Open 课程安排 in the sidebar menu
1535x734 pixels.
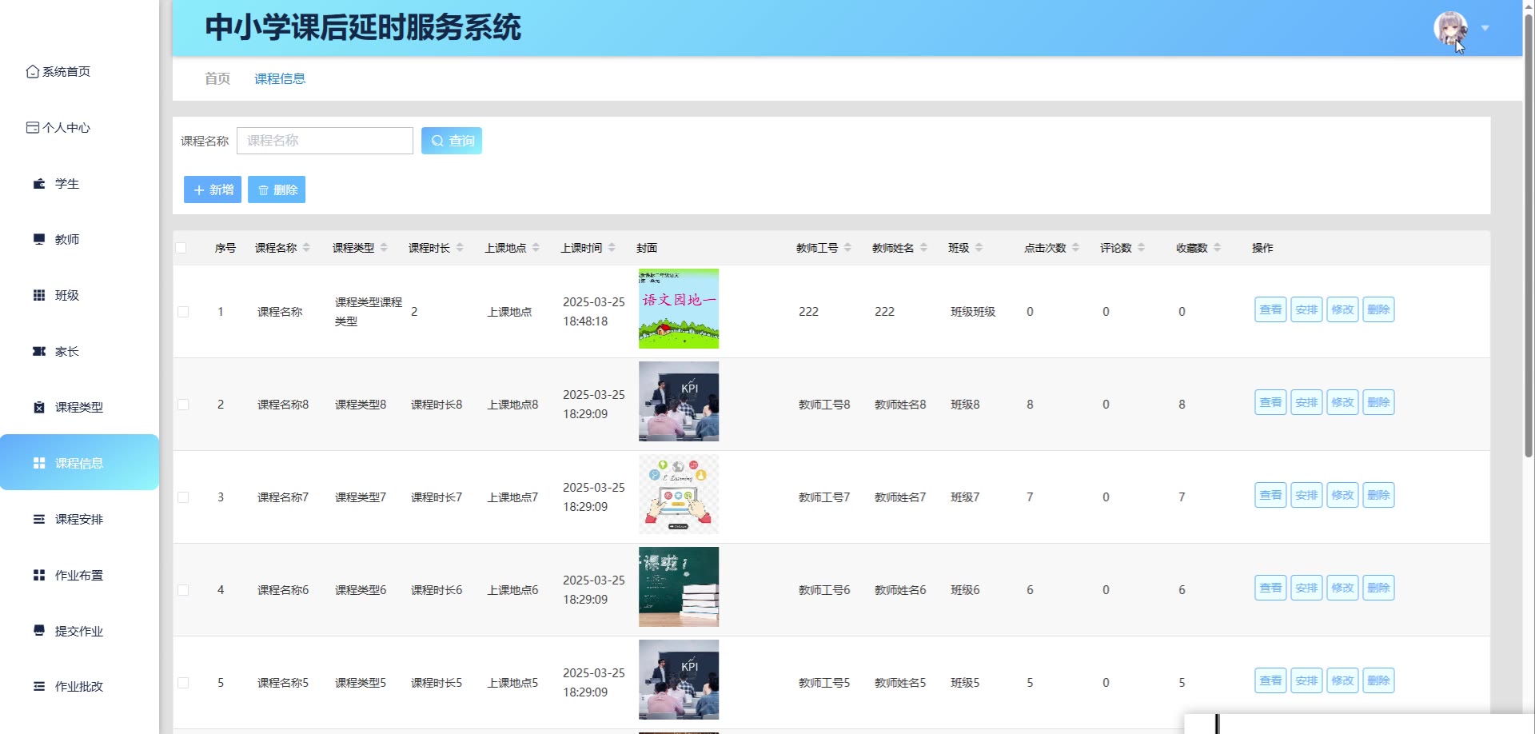[78, 519]
